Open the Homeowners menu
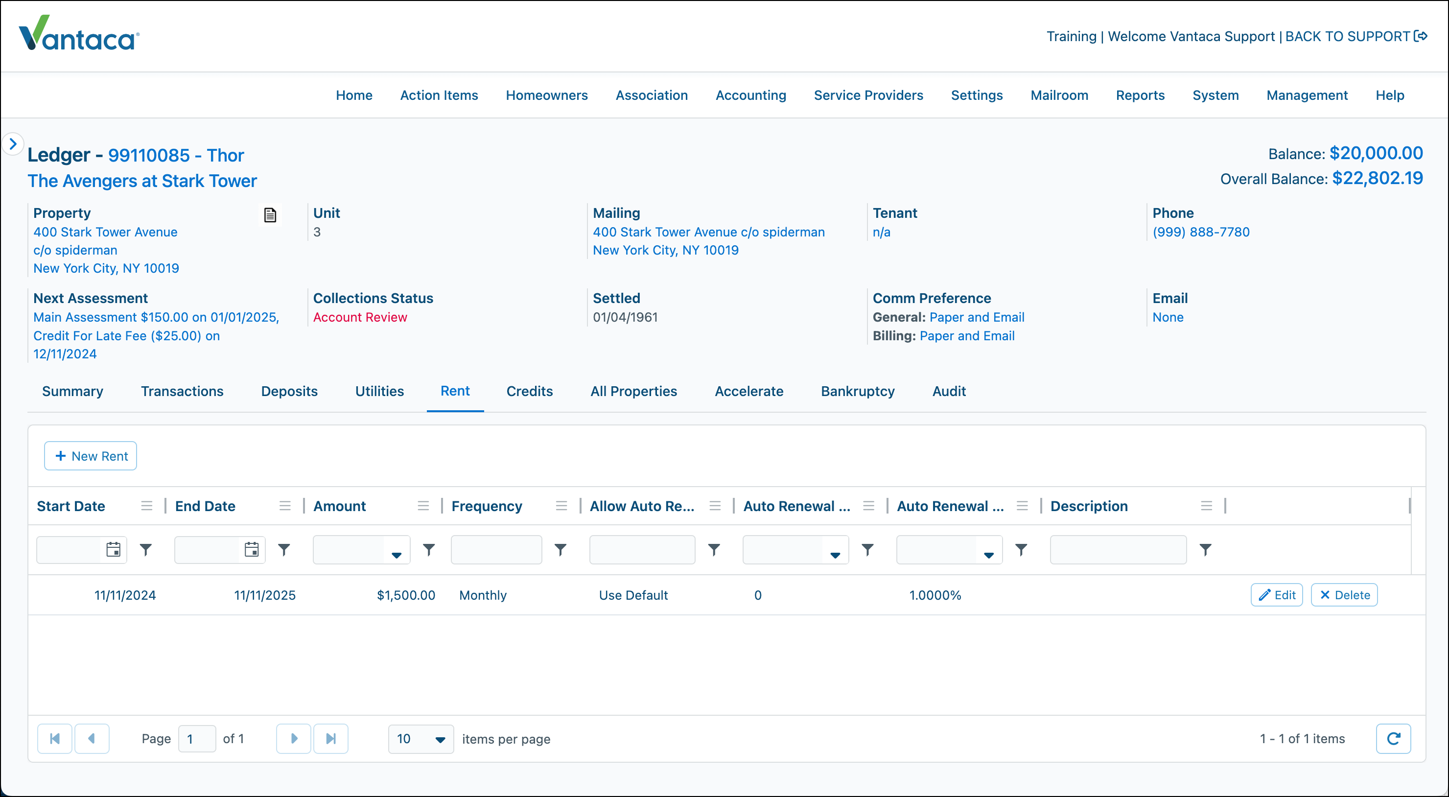The height and width of the screenshot is (797, 1449). pos(547,95)
